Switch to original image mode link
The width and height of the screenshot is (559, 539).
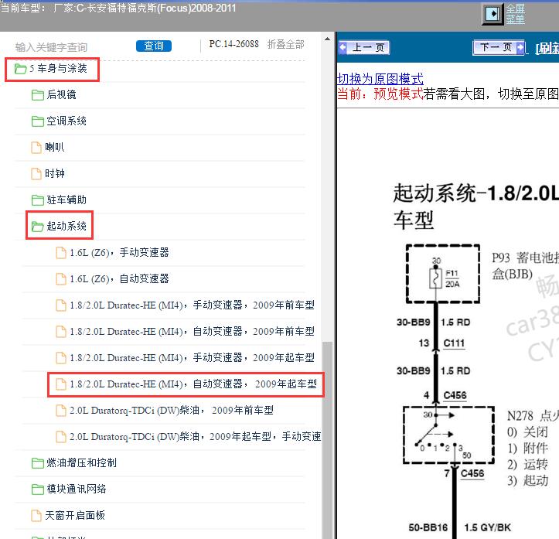[380, 79]
